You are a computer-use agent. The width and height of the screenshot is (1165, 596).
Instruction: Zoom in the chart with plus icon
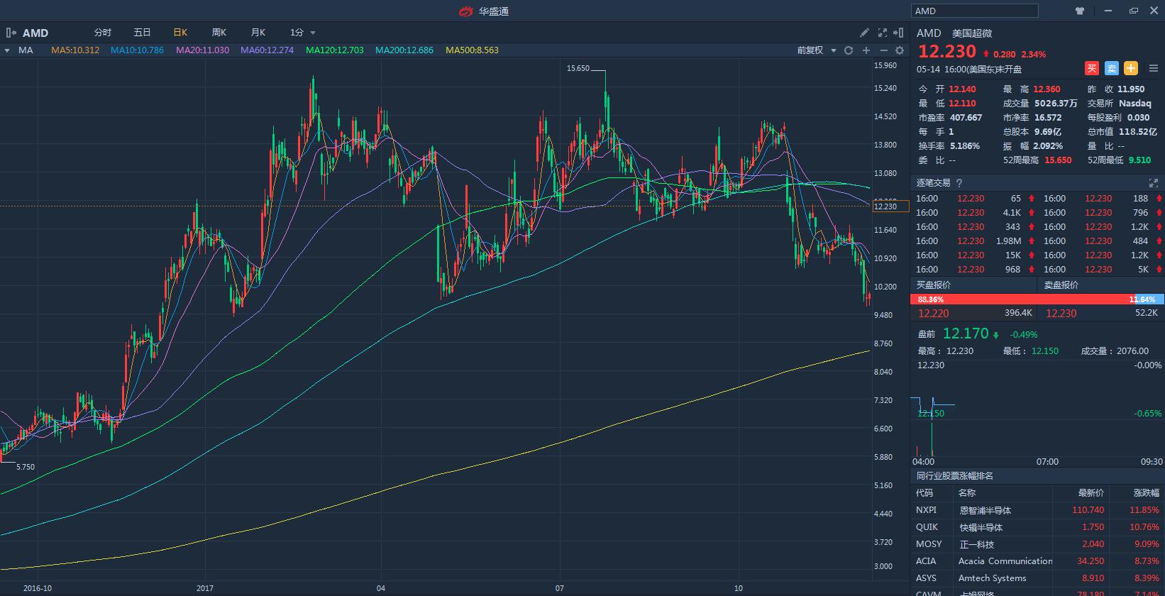point(866,50)
